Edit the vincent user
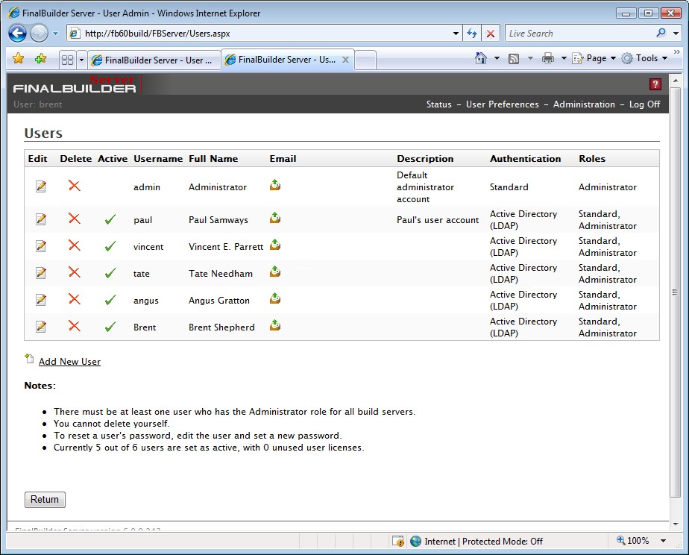689x555 pixels. pos(41,246)
